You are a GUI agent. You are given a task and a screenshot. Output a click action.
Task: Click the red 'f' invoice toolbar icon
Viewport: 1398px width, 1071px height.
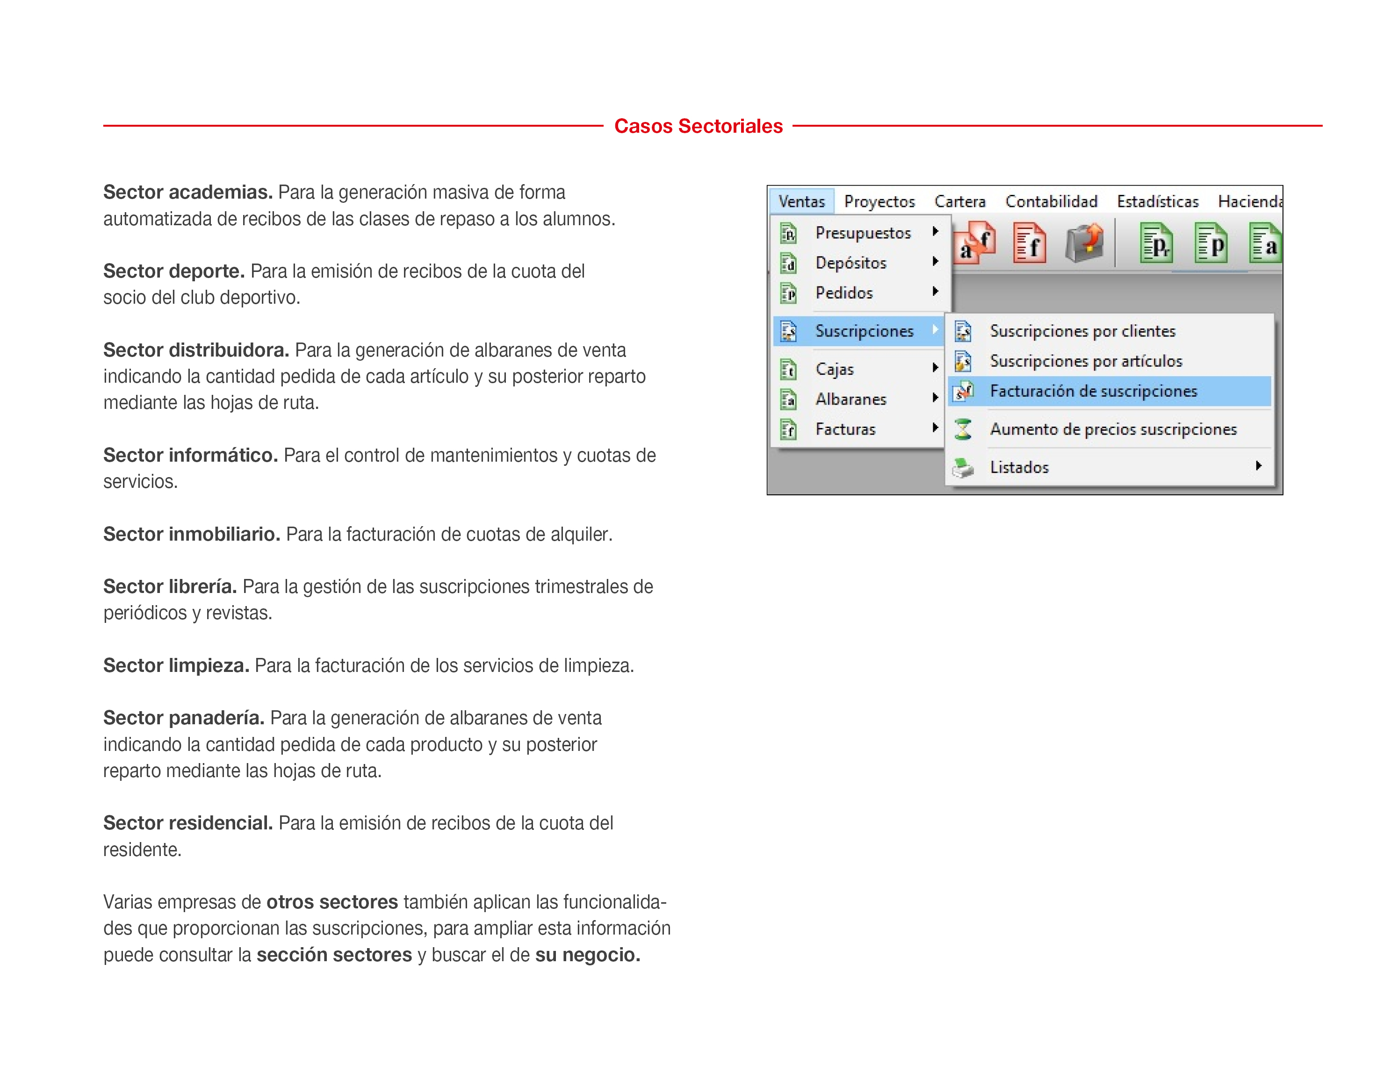pos(1030,242)
